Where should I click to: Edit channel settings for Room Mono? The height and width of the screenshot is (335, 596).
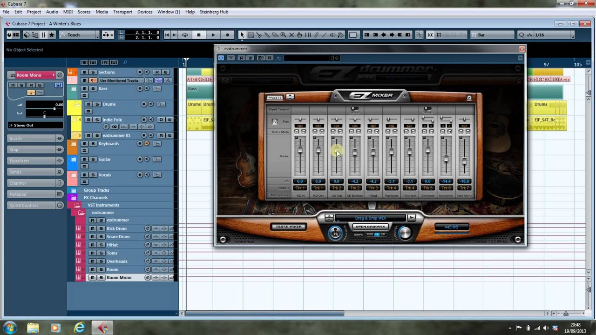148,278
